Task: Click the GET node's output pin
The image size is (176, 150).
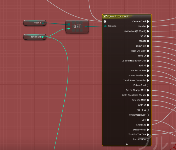Action: (x=86, y=26)
